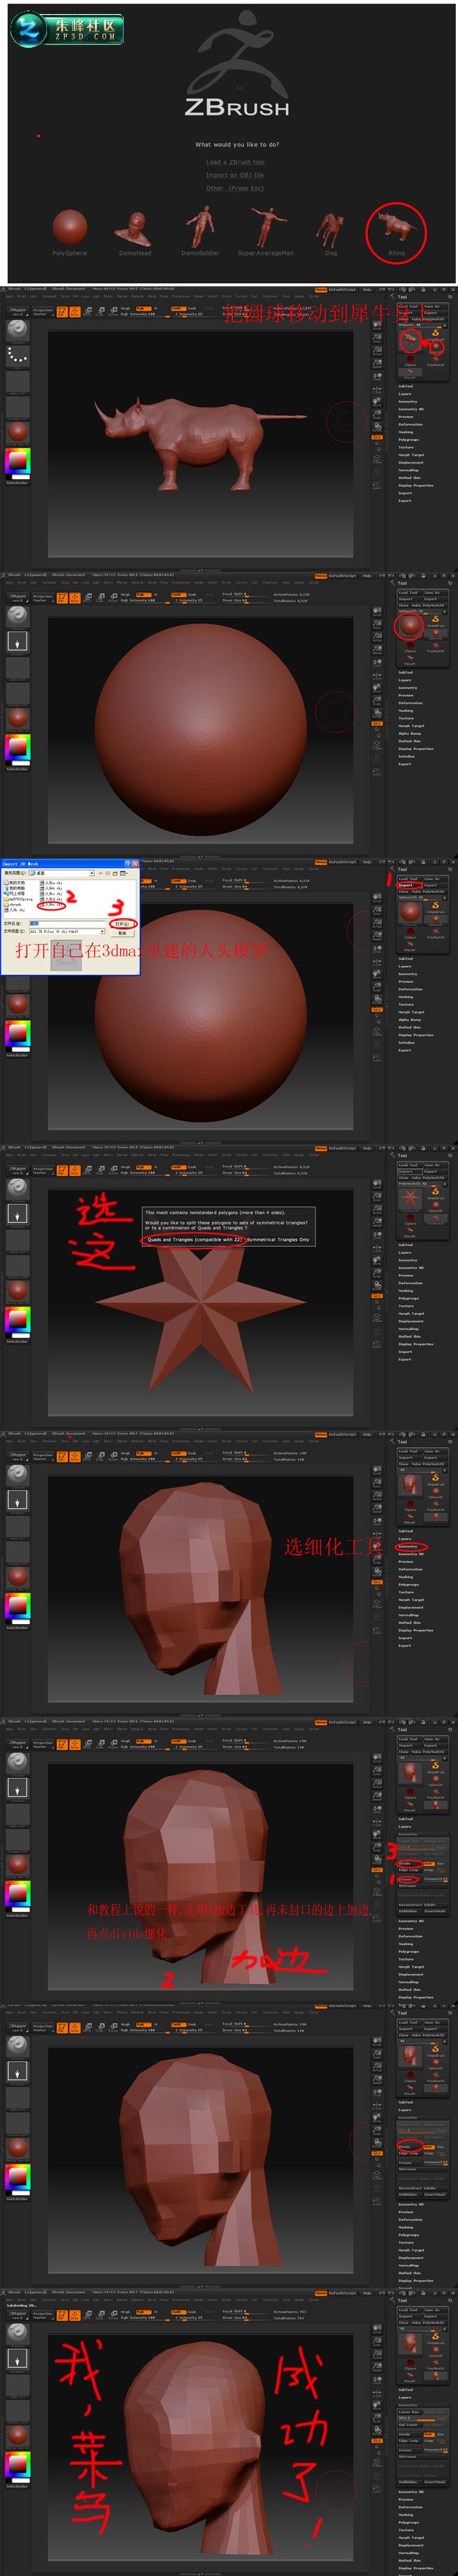Select the Rhino tool thumbnail in the rhino window's Tool panel
Viewport: 458px width, 2576px height.
[409, 341]
